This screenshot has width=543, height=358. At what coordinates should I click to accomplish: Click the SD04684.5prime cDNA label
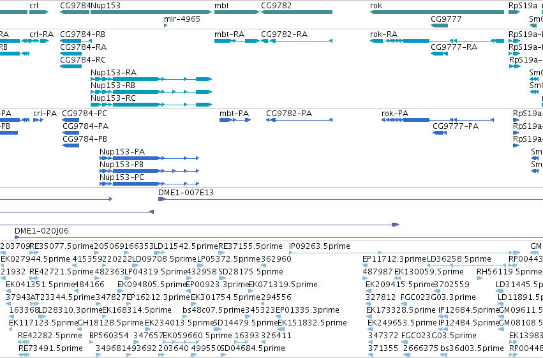pyautogui.click(x=253, y=348)
